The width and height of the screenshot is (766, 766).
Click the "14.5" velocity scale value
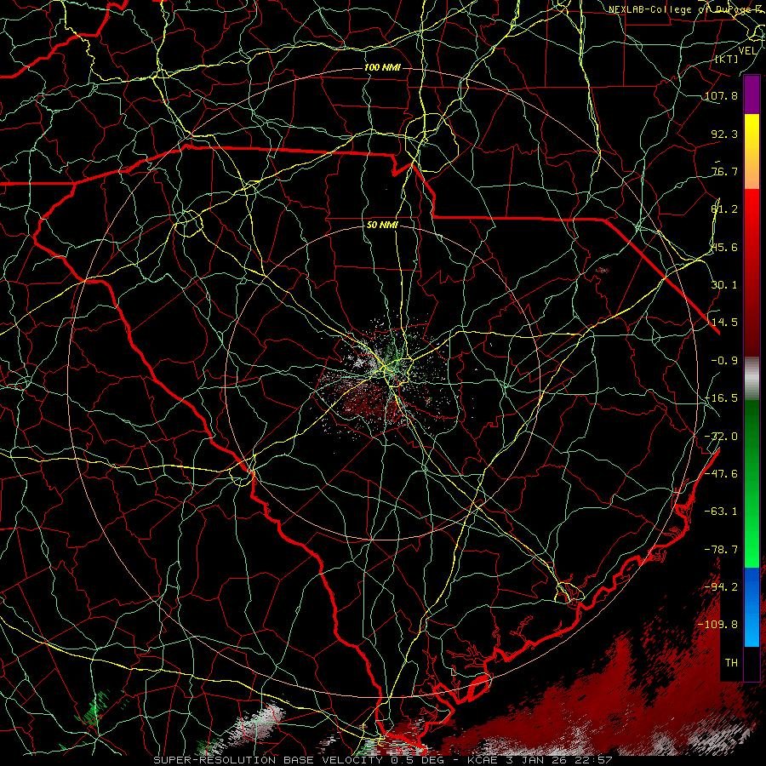pyautogui.click(x=724, y=323)
